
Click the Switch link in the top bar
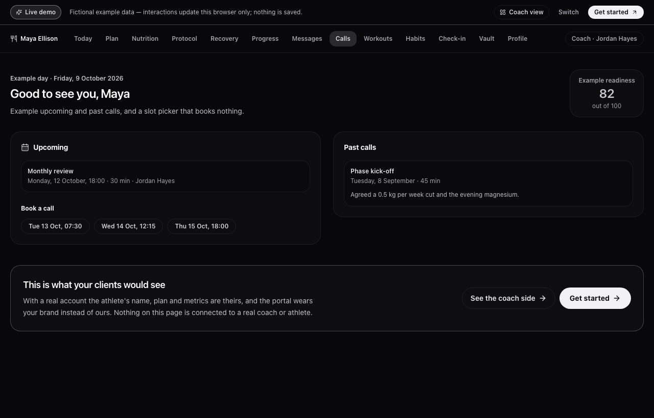coord(569,12)
